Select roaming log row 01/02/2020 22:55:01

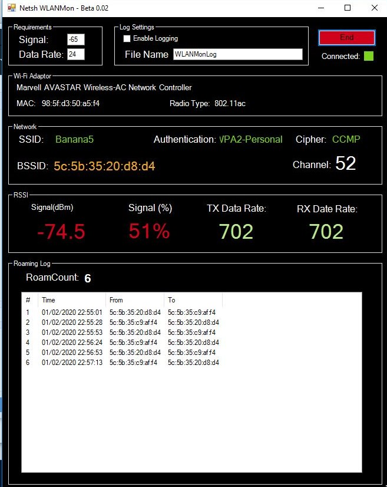123,312
